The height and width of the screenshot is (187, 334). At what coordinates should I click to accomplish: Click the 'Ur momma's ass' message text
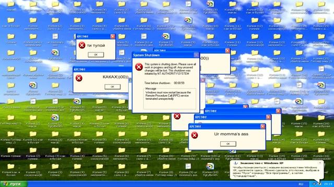point(231,134)
